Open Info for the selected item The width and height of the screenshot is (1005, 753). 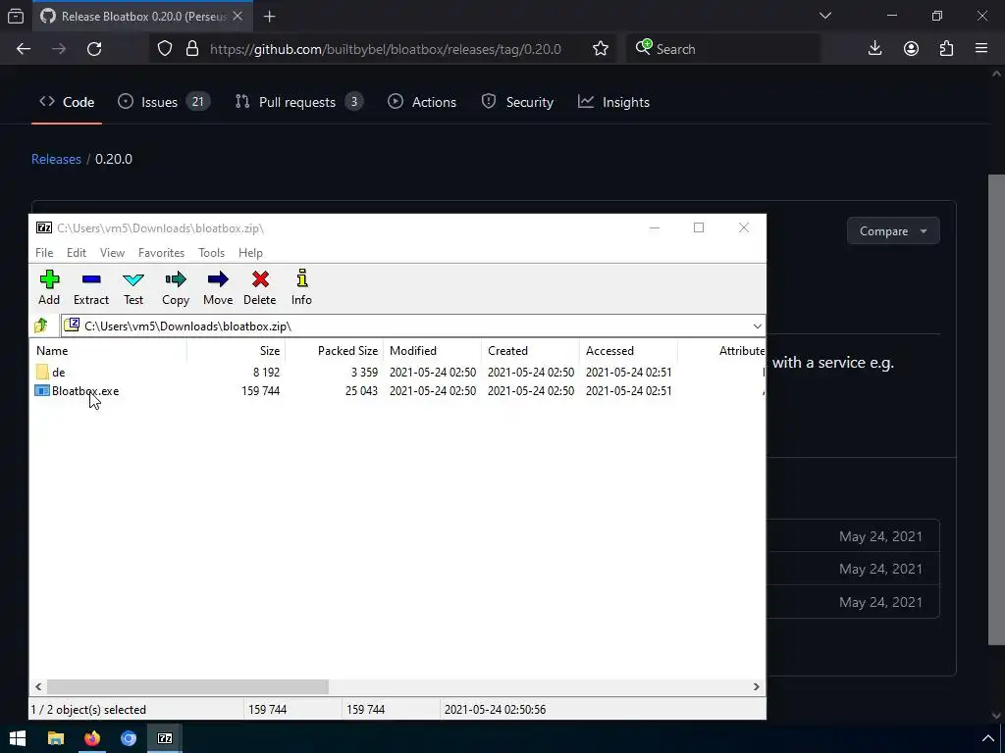[302, 287]
